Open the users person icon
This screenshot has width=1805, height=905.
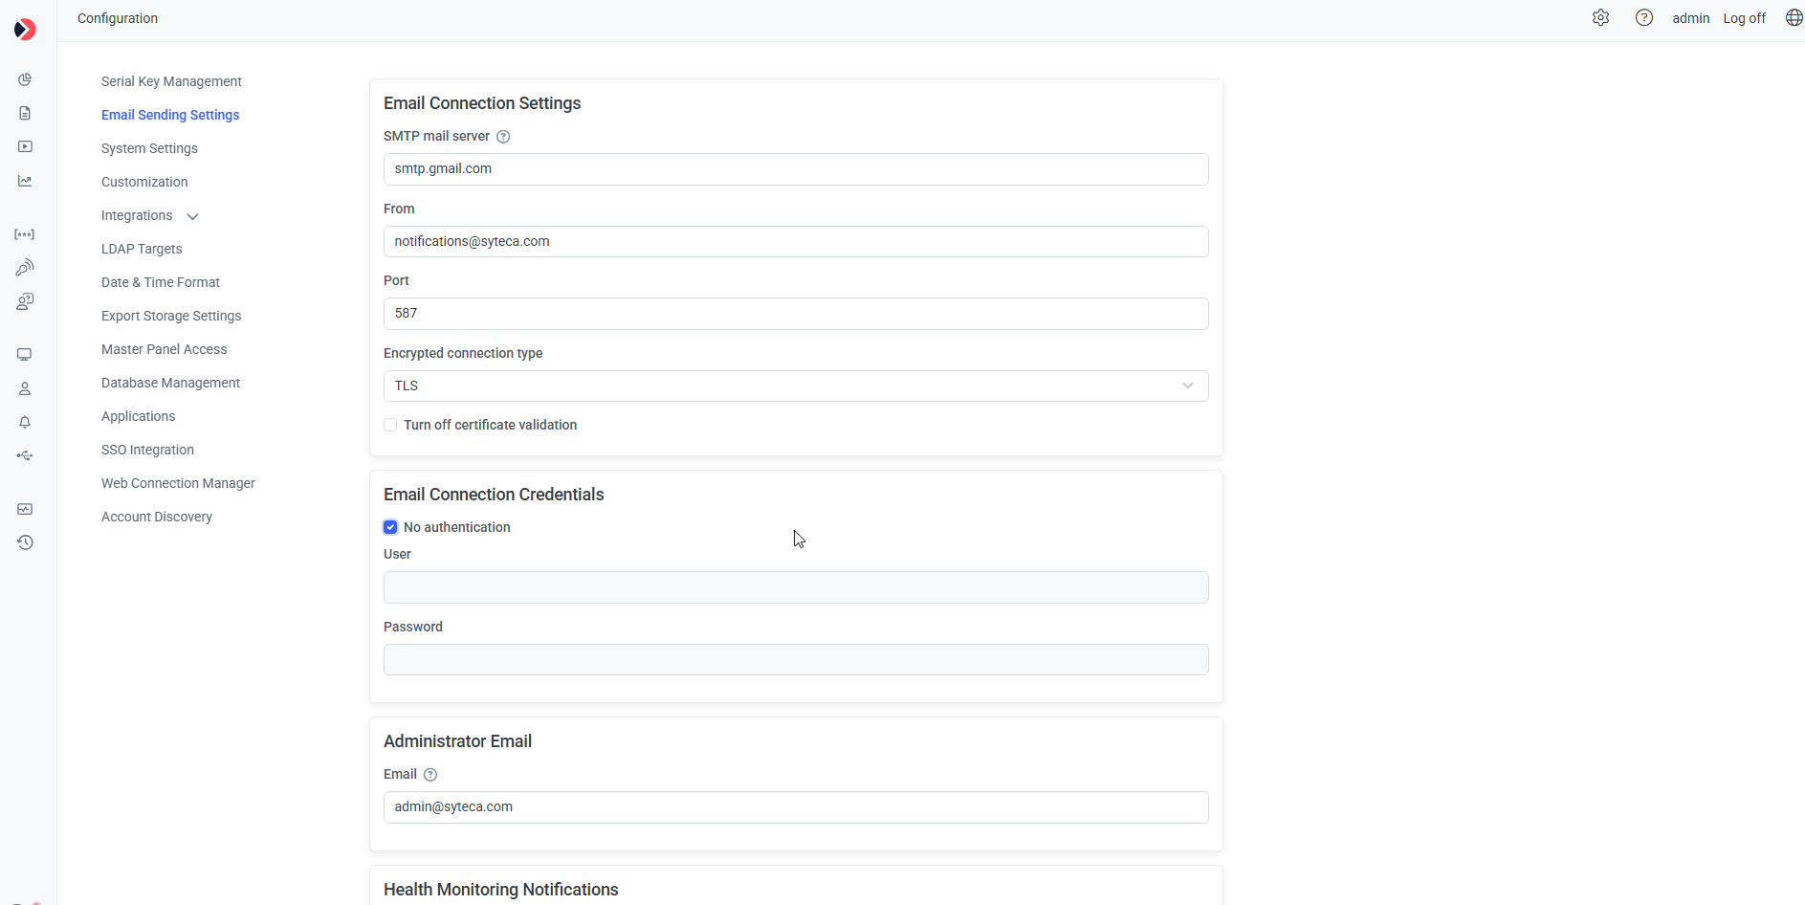[x=25, y=388]
